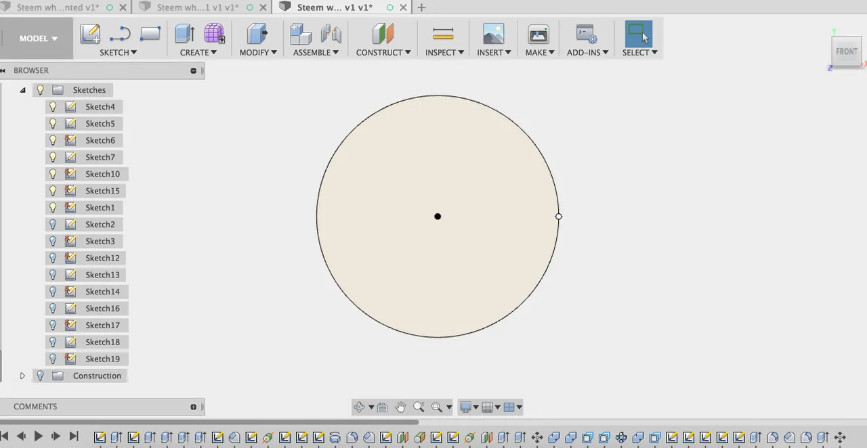Toggle the Sketches folder light bulb
Image resolution: width=867 pixels, height=448 pixels.
[40, 90]
